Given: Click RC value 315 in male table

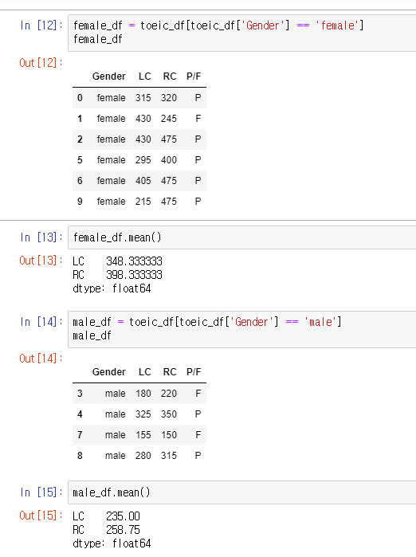Looking at the screenshot, I should click(169, 456).
